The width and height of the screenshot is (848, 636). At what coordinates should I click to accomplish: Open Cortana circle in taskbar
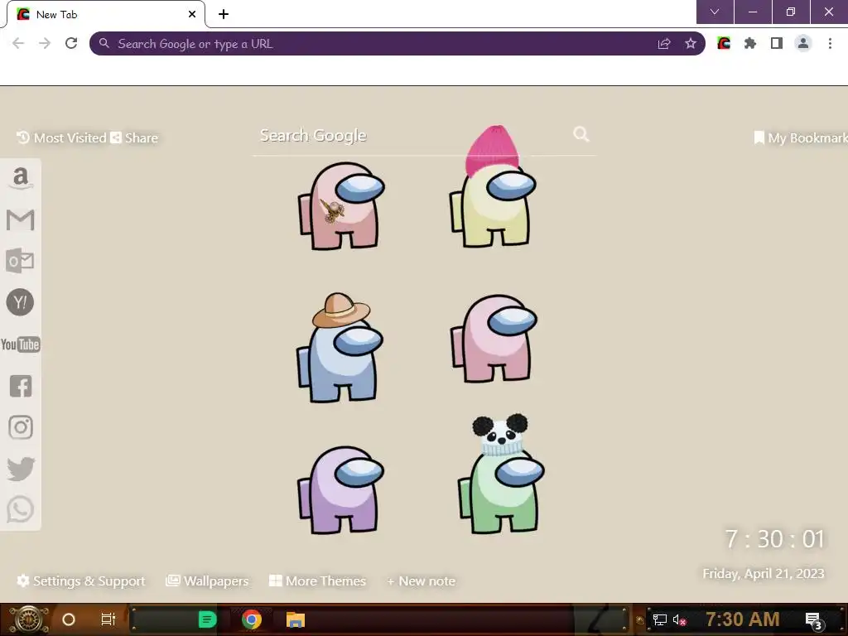(x=68, y=619)
